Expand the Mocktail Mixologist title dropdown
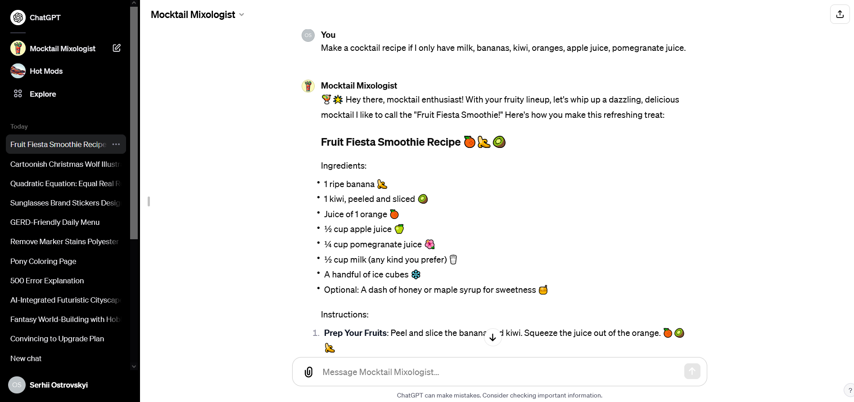 click(x=242, y=15)
